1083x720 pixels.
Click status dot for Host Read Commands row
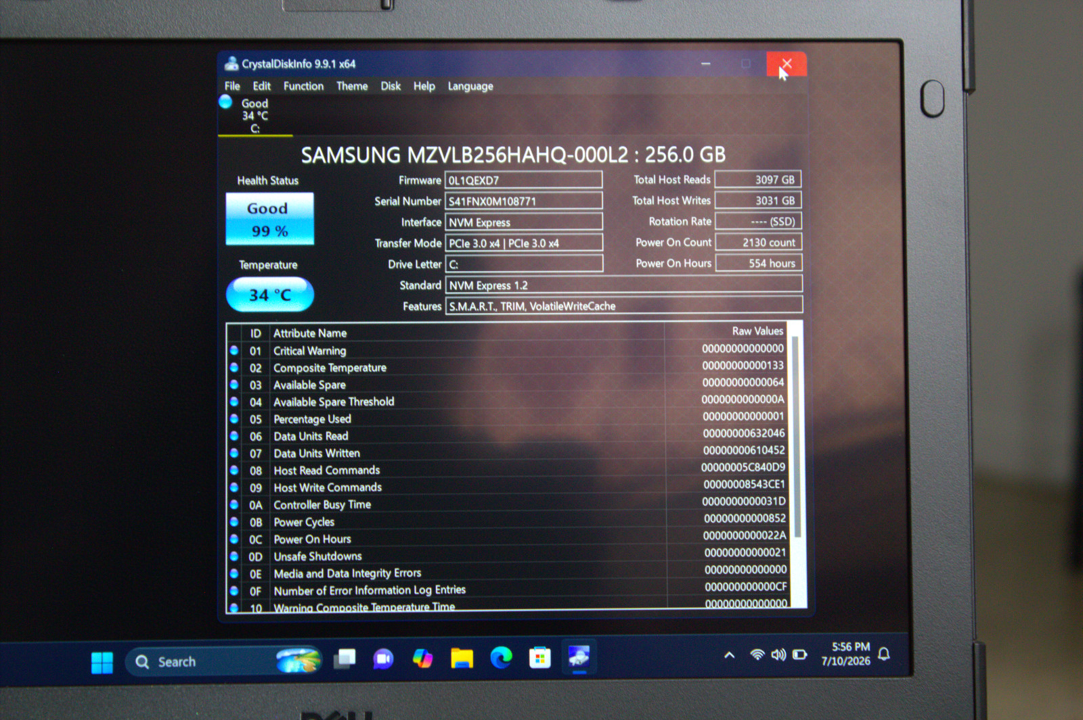coord(234,470)
